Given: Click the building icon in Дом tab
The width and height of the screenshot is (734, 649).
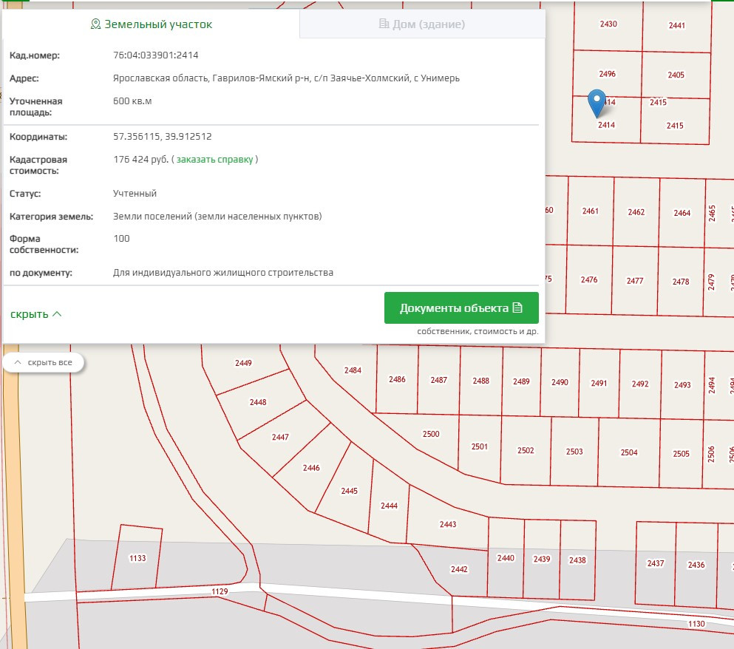Looking at the screenshot, I should click(x=384, y=24).
